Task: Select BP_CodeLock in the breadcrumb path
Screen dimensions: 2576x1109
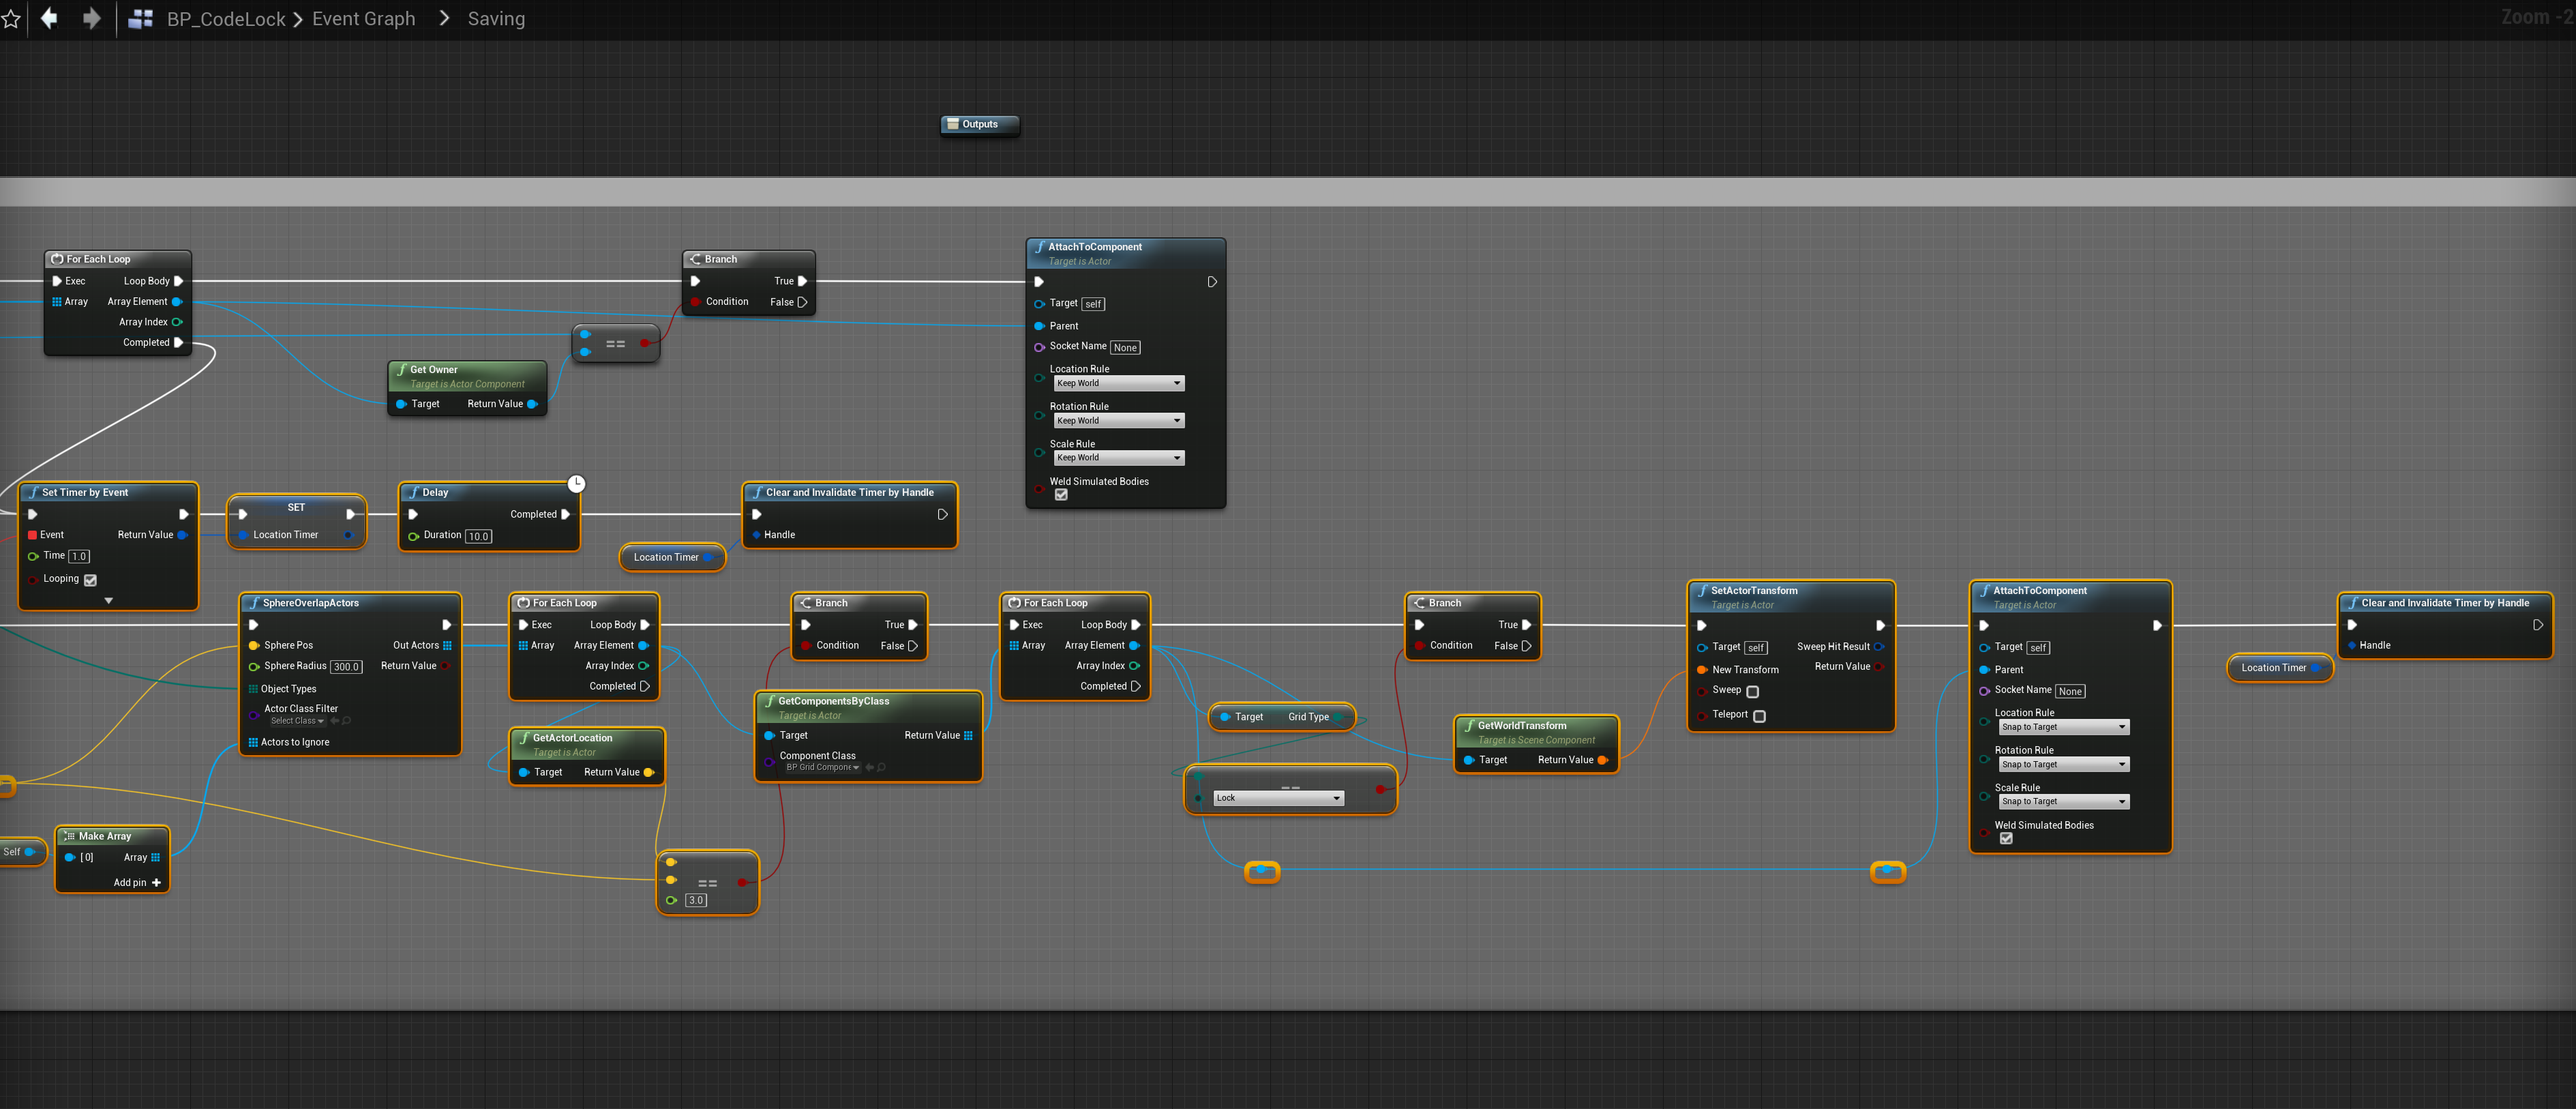Action: [226, 19]
